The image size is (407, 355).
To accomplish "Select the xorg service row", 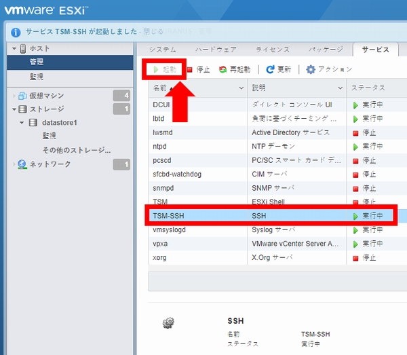I will pyautogui.click(x=277, y=258).
